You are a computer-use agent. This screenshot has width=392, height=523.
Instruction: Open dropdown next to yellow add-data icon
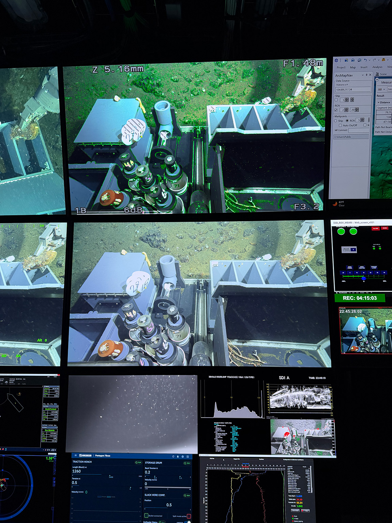coord(388,60)
